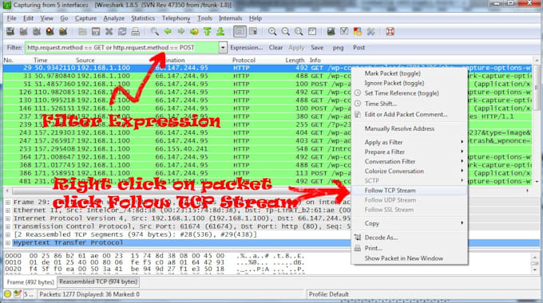Expand Internet Protocol Version 4 row

point(8,218)
